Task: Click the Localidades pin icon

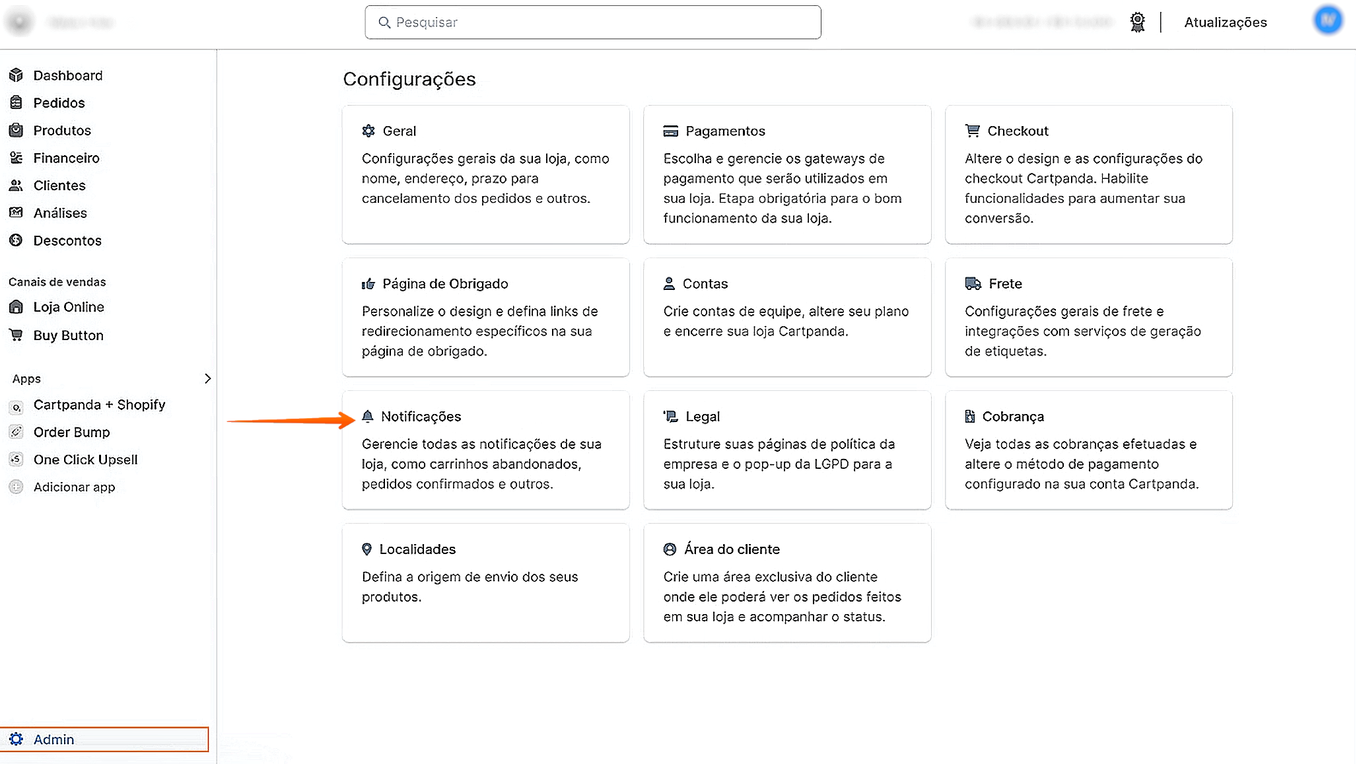Action: pyautogui.click(x=366, y=549)
